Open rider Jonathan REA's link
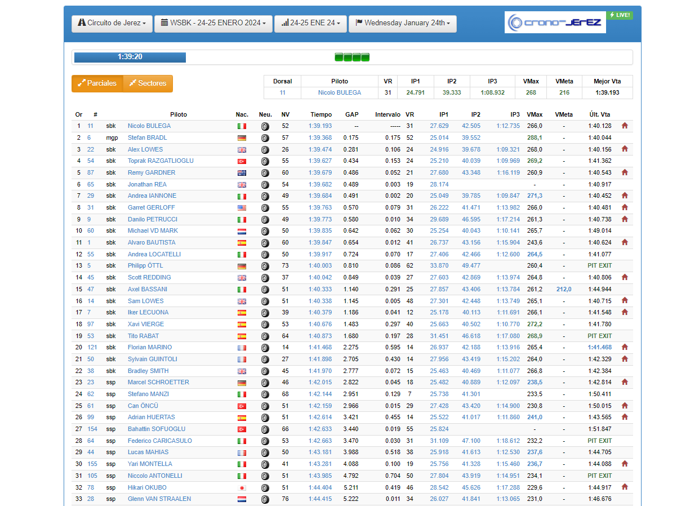Screen dimensions: 699x506 click(x=147, y=184)
